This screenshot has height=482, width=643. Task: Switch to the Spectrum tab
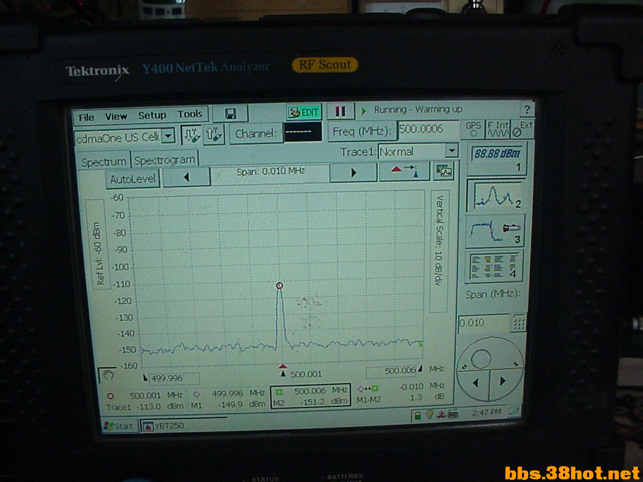click(104, 162)
